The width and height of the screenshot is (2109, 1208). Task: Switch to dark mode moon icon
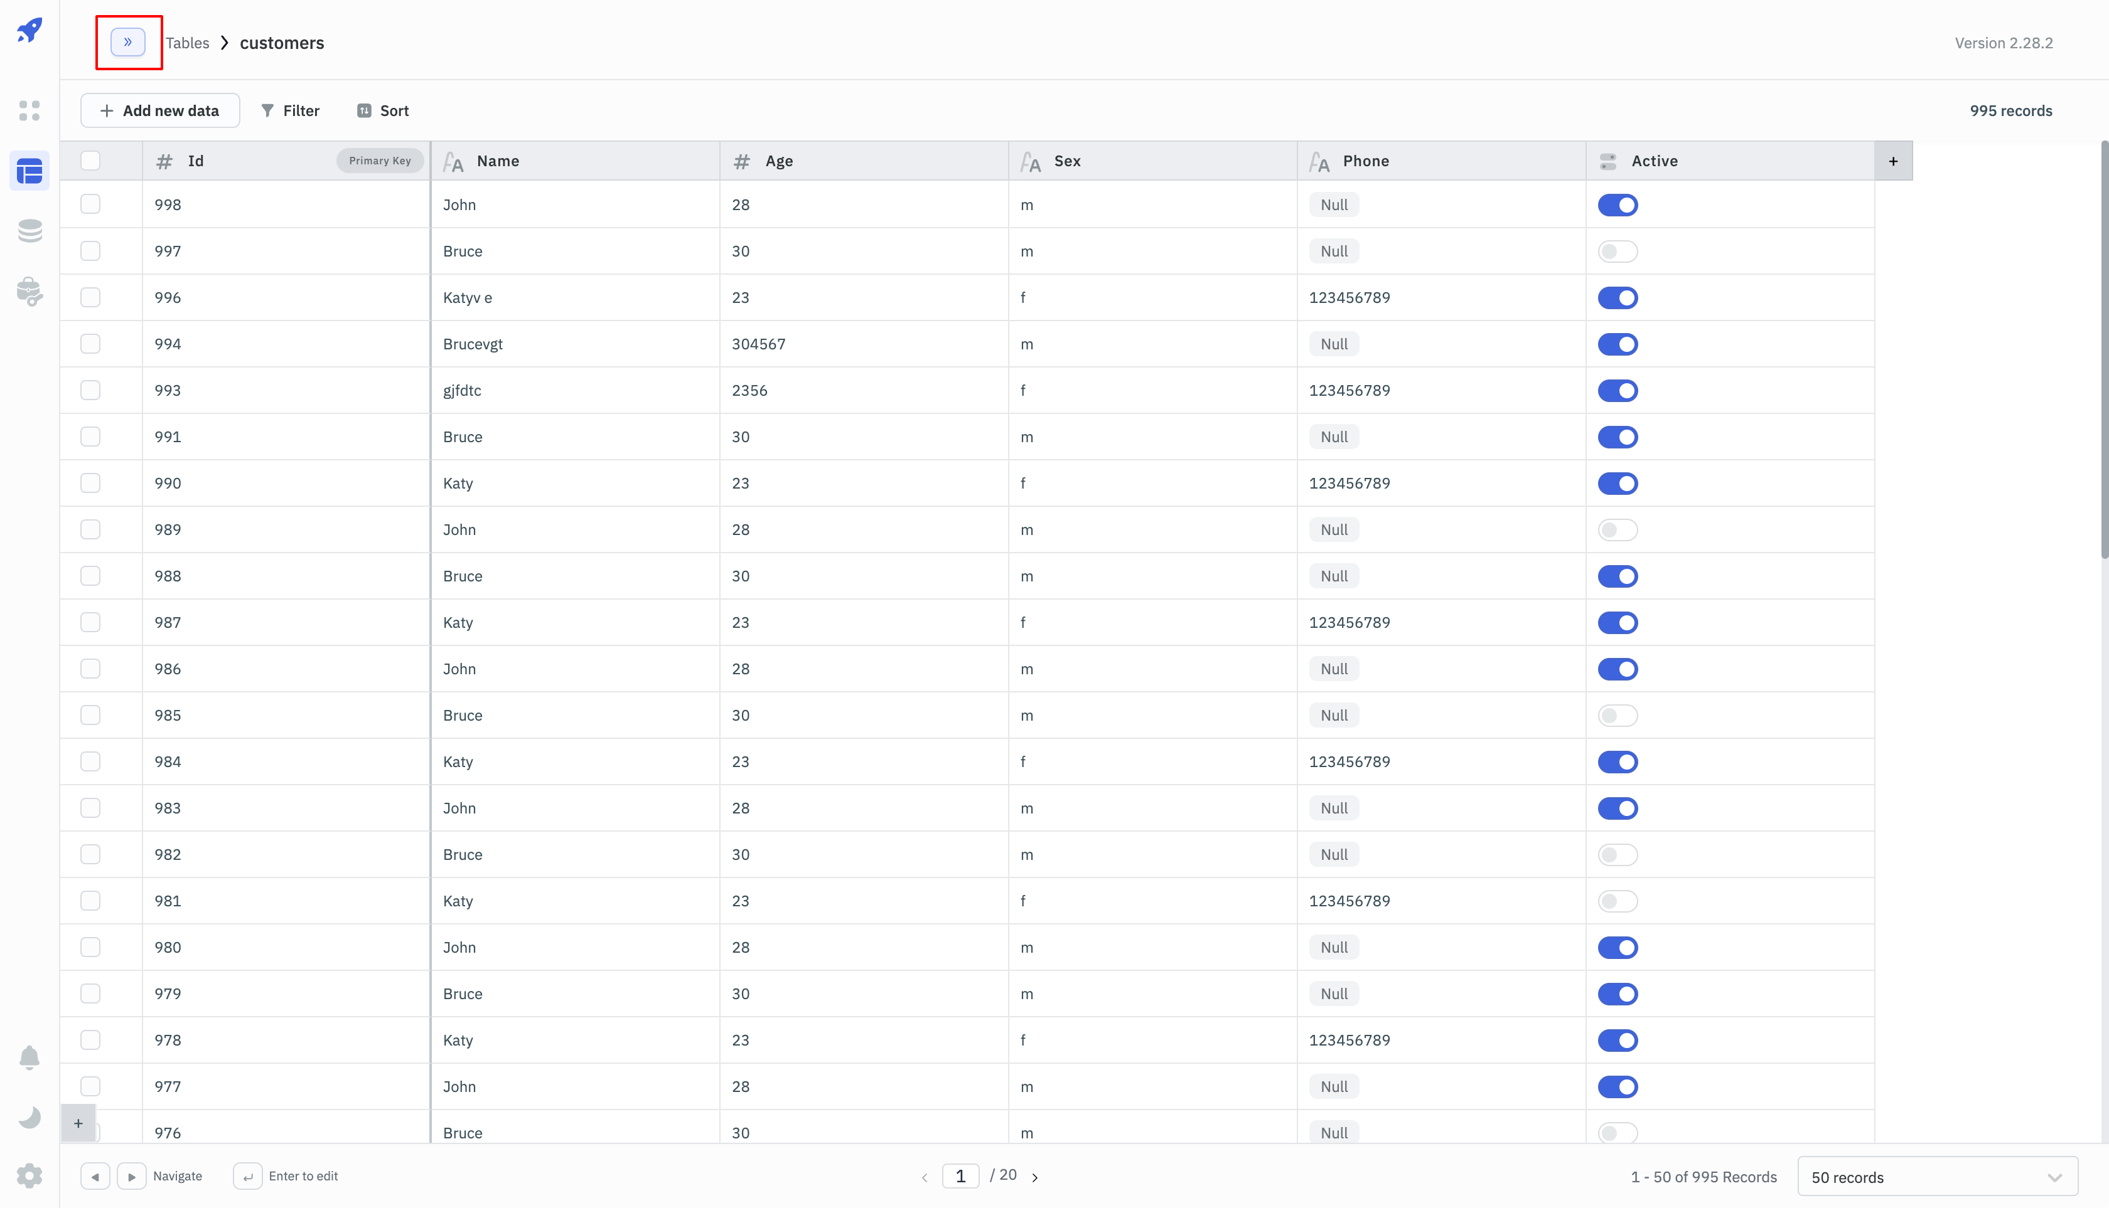coord(30,1116)
